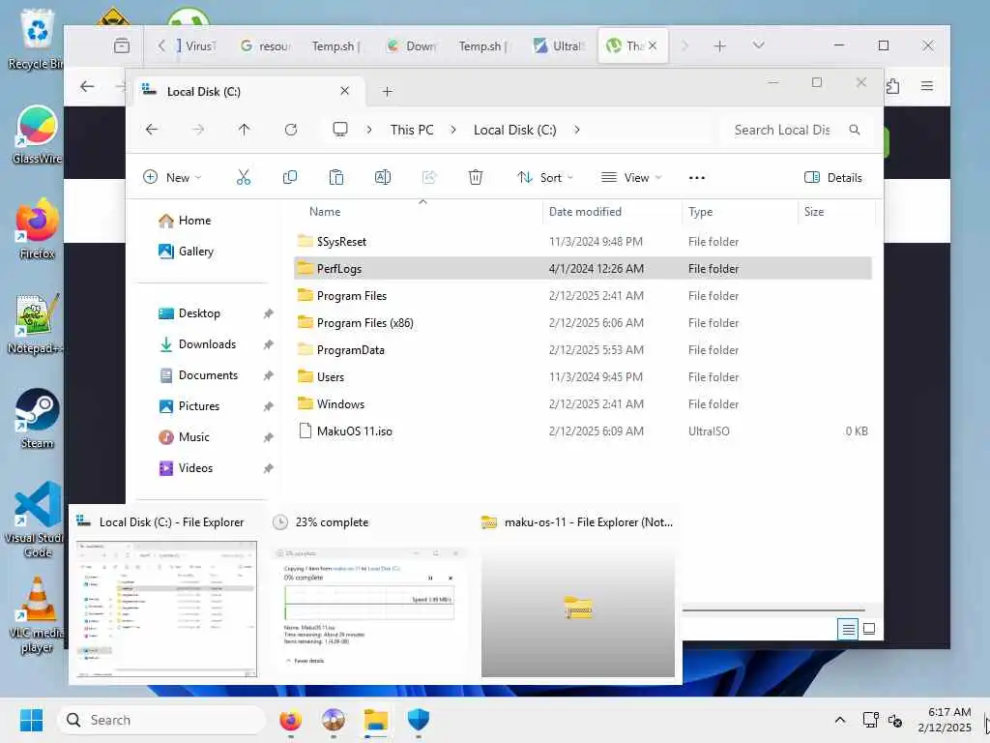This screenshot has width=990, height=743.
Task: Open Windows Security shield in taskbar
Action: pyautogui.click(x=418, y=720)
